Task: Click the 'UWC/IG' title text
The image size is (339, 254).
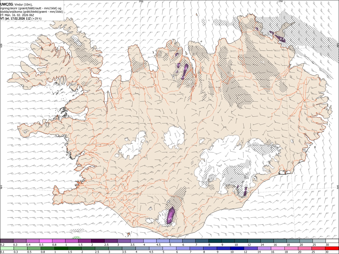Action: 6,4
